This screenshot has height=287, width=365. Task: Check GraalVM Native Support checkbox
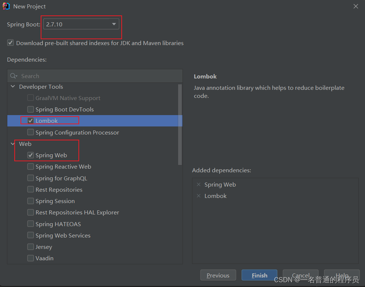[x=30, y=98]
